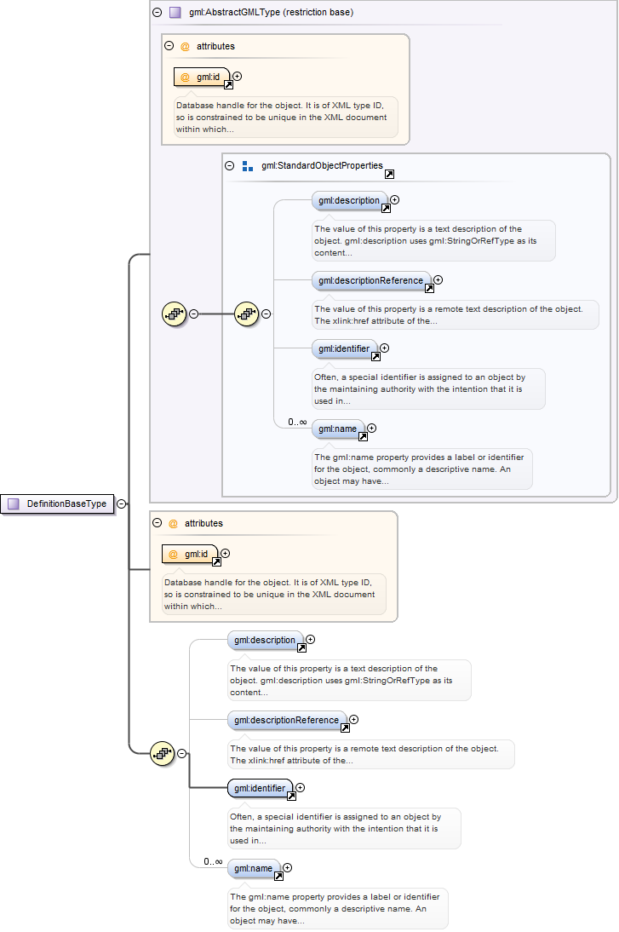619x932 pixels.
Task: Expand the gml:id attribute in AbstractGMLType
Action: point(237,77)
